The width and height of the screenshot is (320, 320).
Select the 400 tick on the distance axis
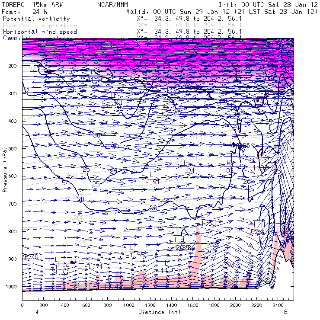(65, 305)
